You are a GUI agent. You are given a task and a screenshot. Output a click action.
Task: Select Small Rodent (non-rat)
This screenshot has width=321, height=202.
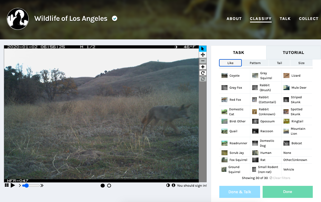[266, 169]
